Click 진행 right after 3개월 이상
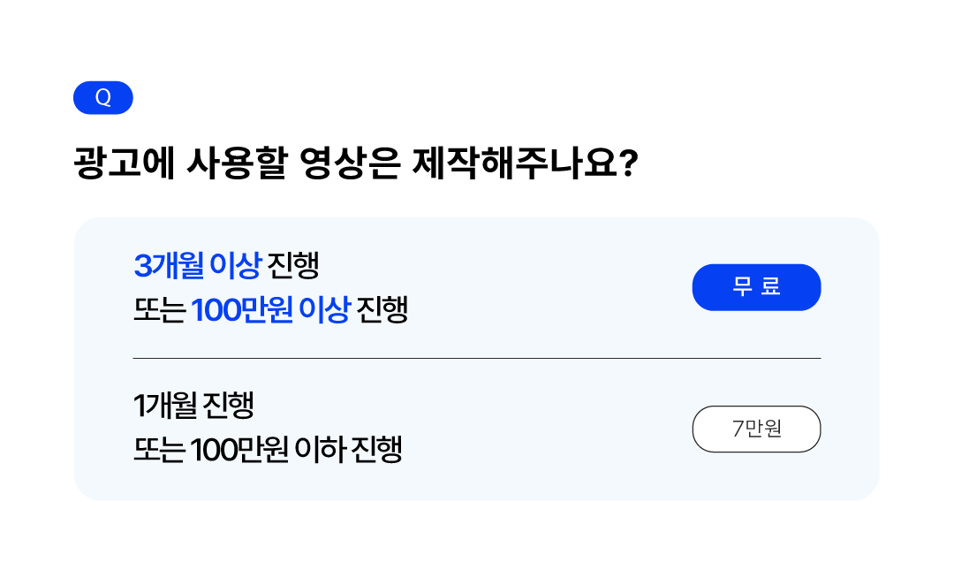The height and width of the screenshot is (585, 954). coord(292,264)
